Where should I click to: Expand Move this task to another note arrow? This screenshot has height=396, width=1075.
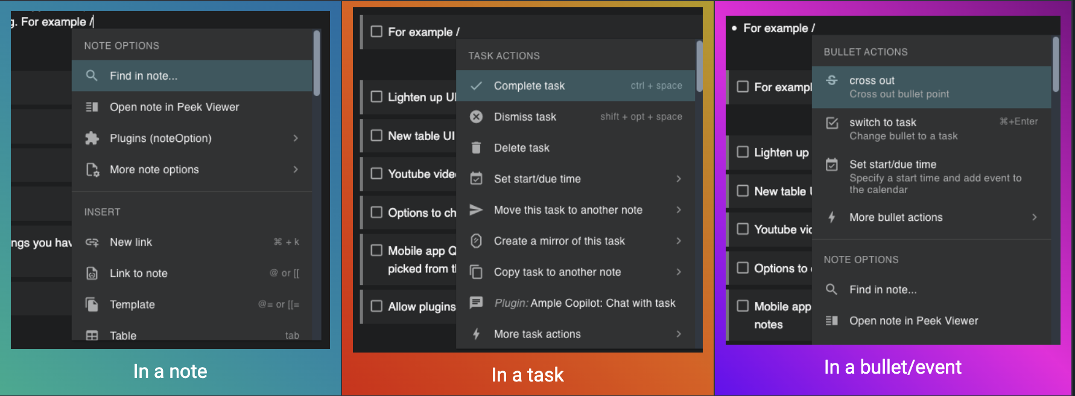pyautogui.click(x=679, y=210)
